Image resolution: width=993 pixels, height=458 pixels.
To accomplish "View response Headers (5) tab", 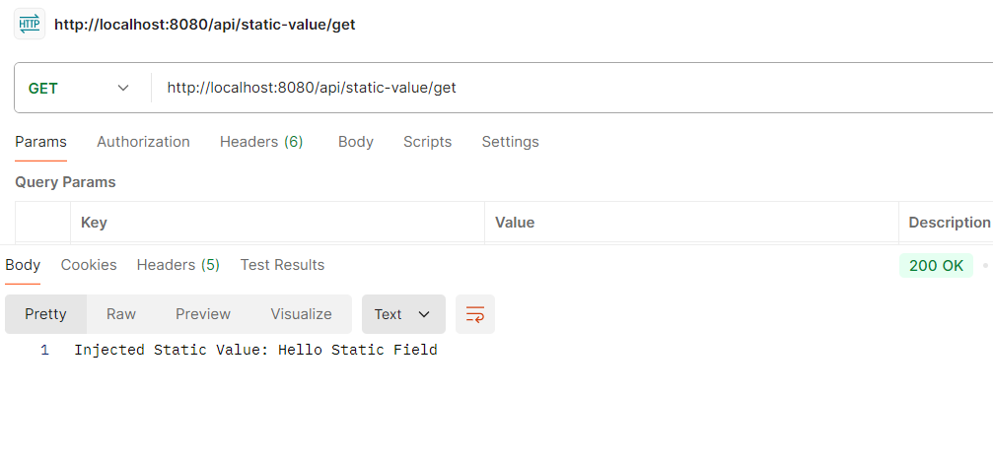I will (x=178, y=265).
